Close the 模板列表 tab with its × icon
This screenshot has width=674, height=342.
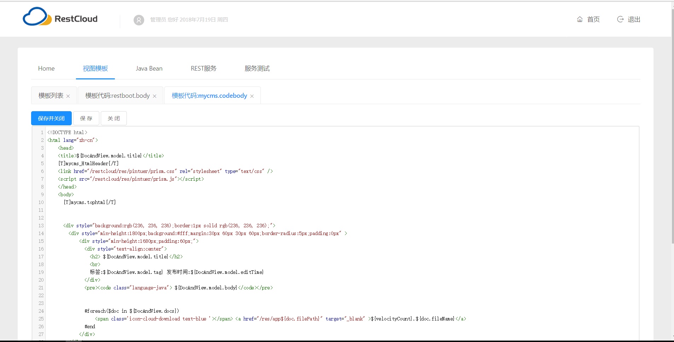click(68, 96)
